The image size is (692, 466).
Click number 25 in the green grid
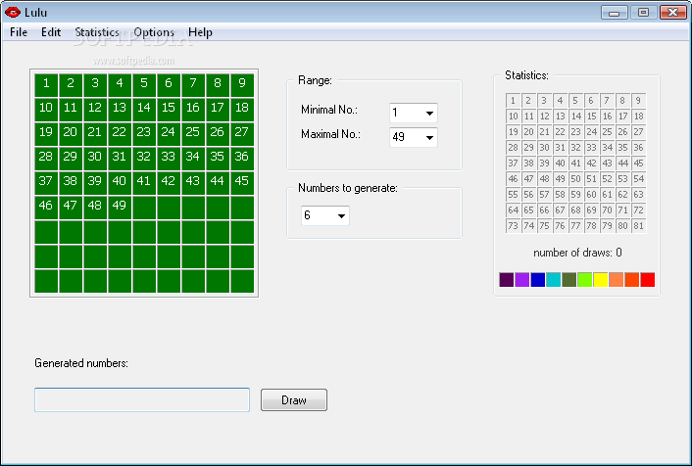tap(193, 134)
